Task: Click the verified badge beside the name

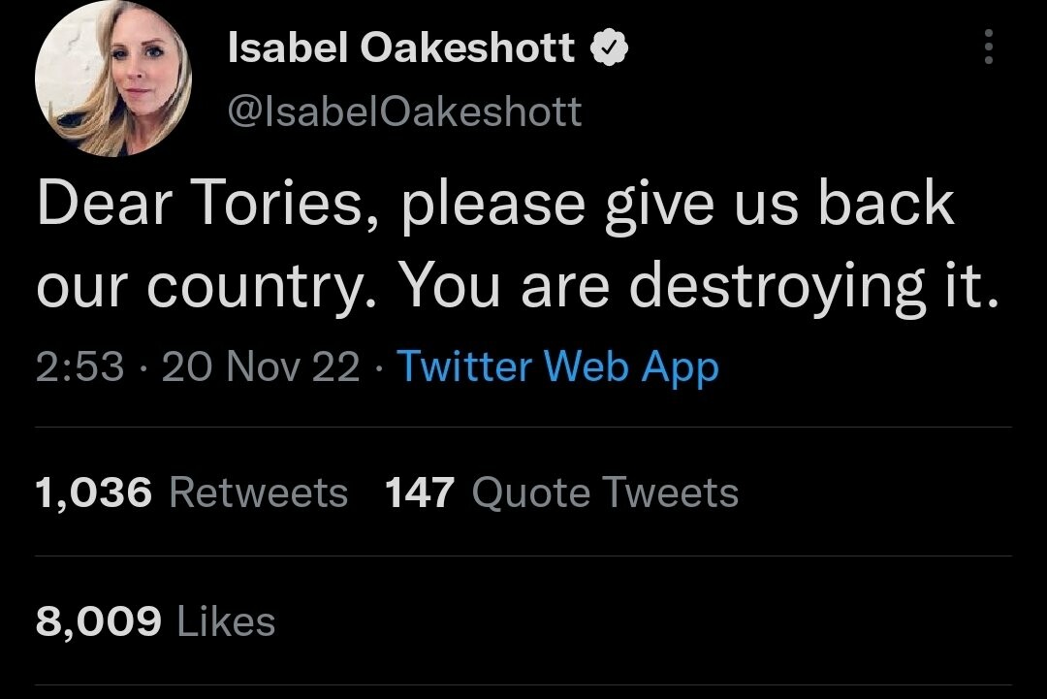Action: pos(613,48)
